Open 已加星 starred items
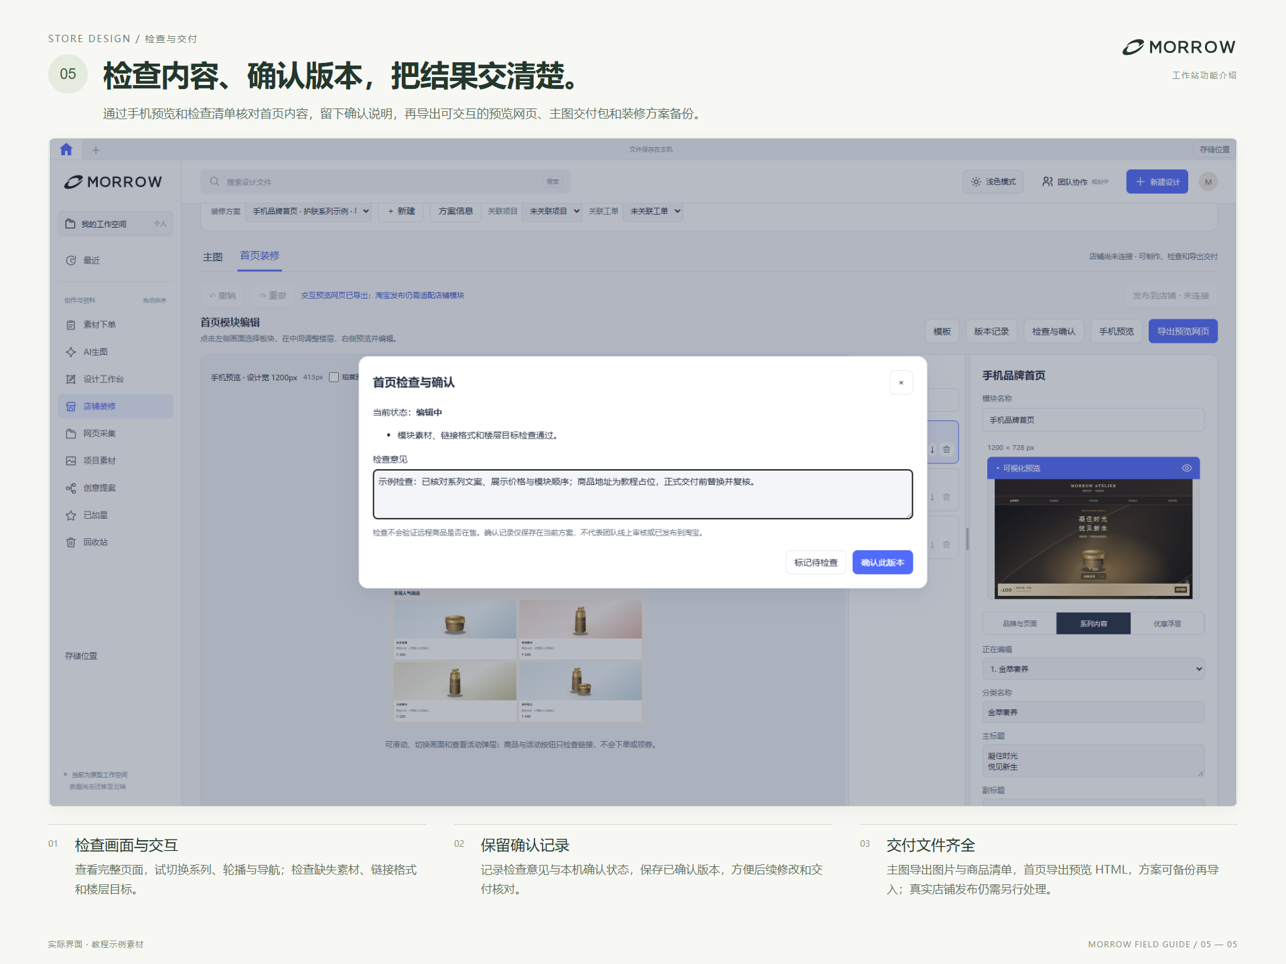Viewport: 1286px width, 964px height. pyautogui.click(x=115, y=515)
